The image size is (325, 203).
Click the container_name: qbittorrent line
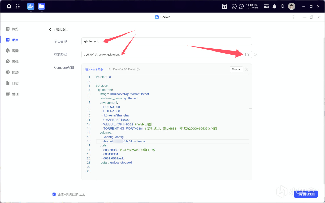point(119,98)
